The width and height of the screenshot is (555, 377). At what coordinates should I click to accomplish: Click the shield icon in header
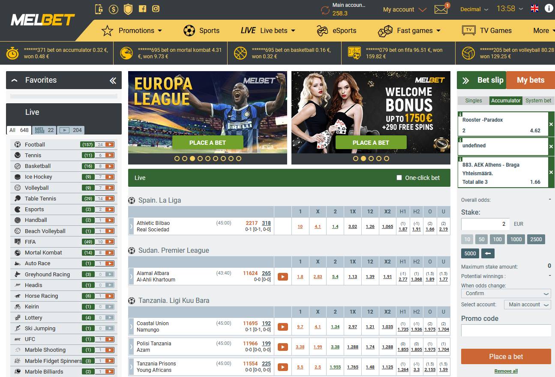coord(128,9)
